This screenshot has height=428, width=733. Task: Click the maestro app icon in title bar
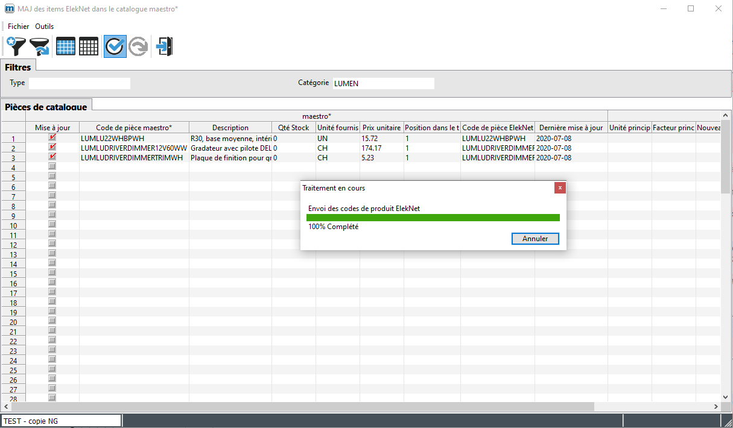click(9, 9)
